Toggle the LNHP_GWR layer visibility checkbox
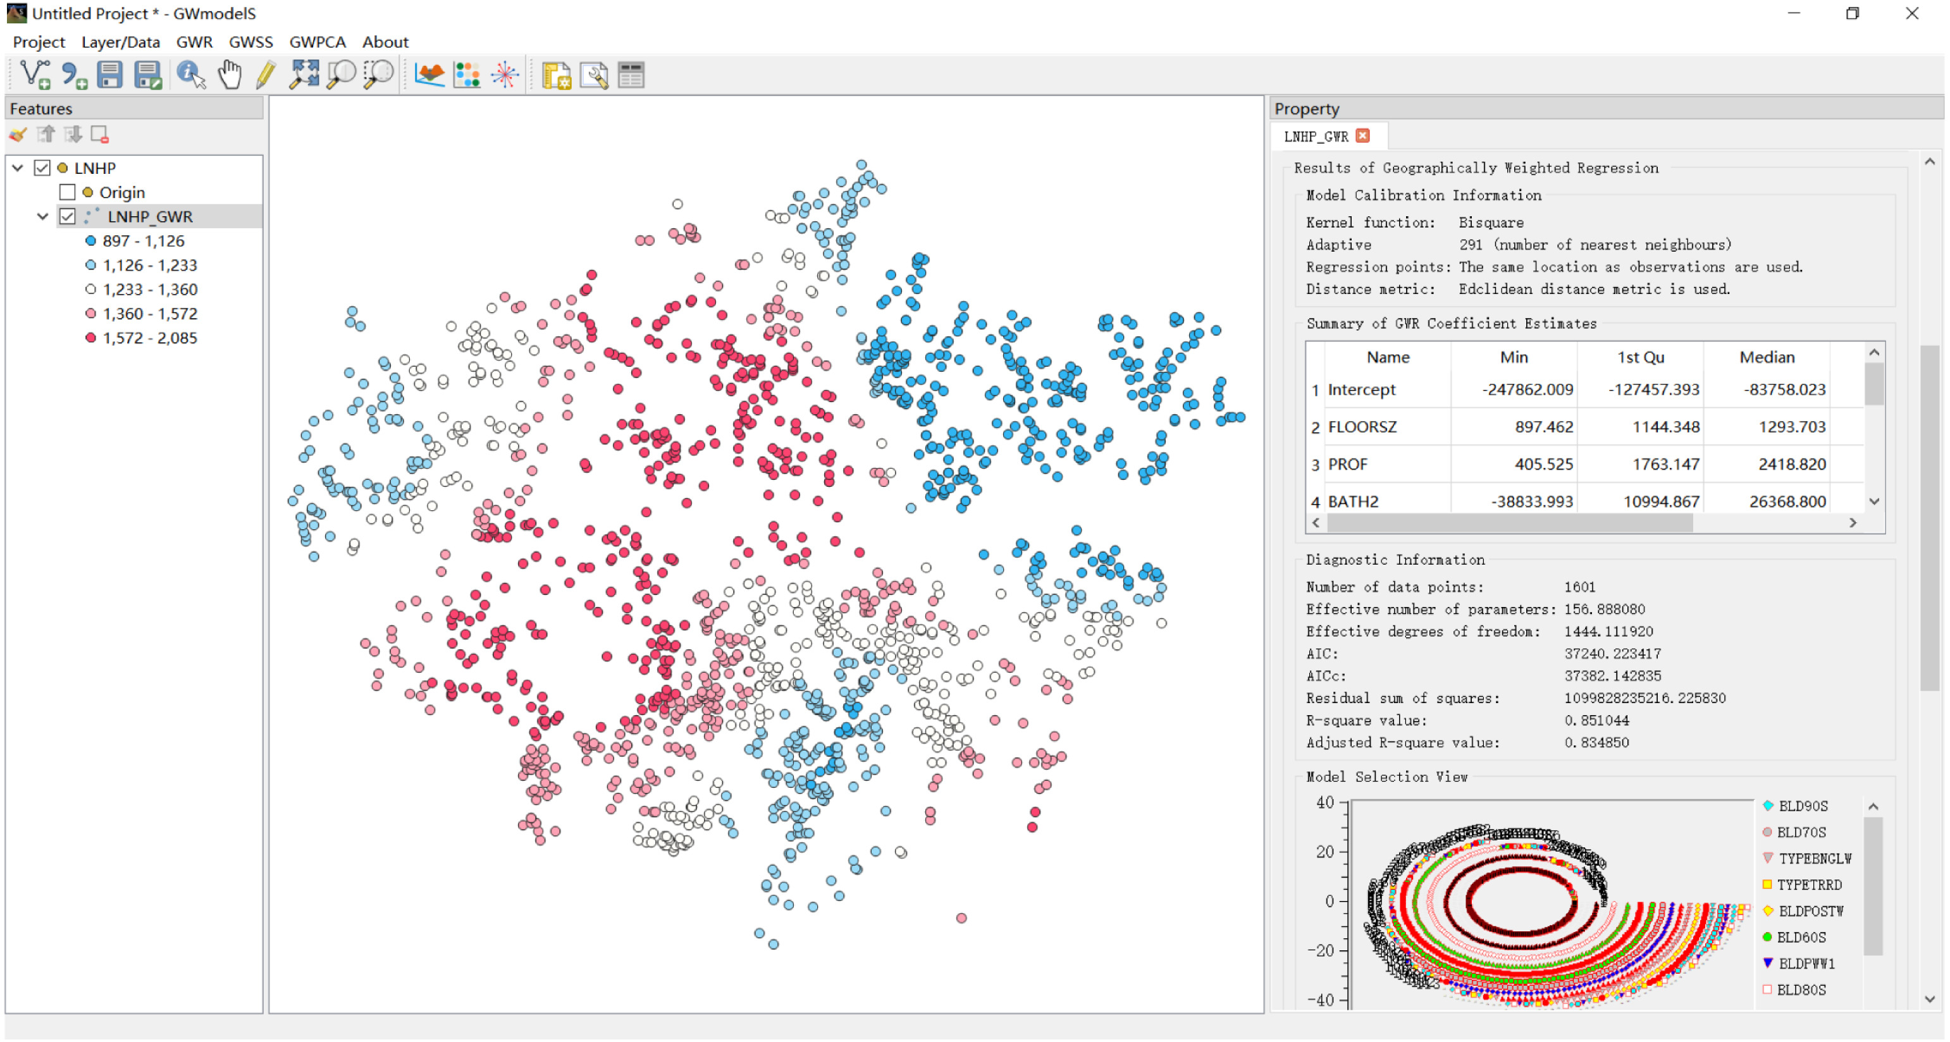Image resolution: width=1950 pixels, height=1042 pixels. [68, 216]
